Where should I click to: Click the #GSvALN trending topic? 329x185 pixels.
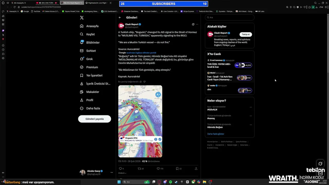point(212,110)
